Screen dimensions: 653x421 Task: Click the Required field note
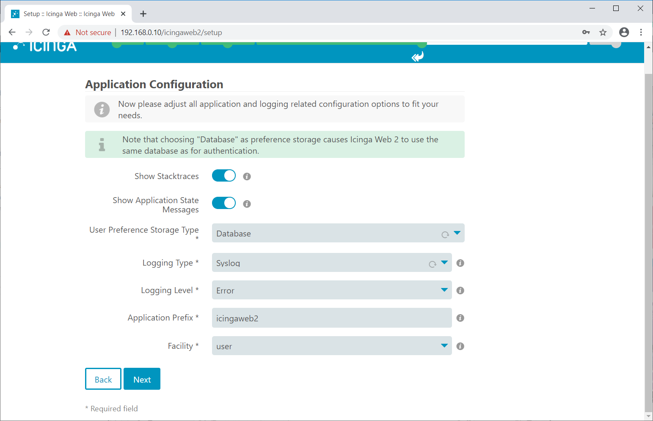click(111, 408)
